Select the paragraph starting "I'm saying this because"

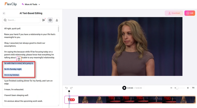[x=29, y=55]
